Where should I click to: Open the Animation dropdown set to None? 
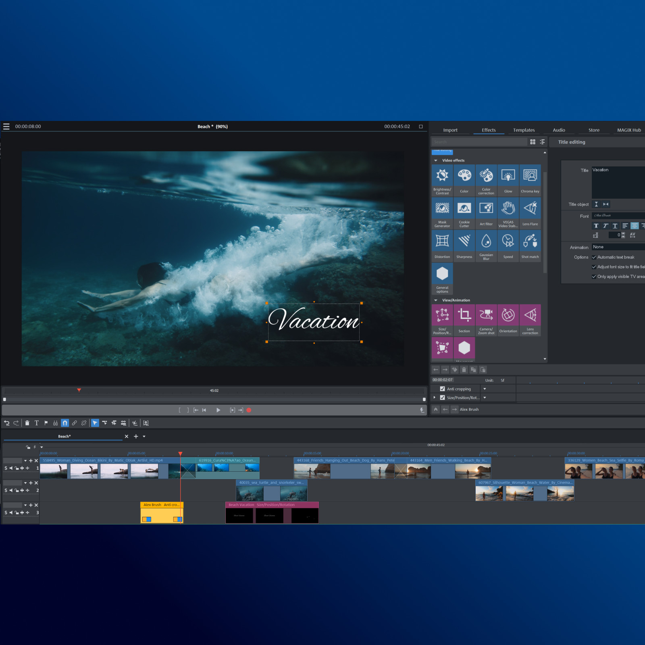pyautogui.click(x=618, y=247)
